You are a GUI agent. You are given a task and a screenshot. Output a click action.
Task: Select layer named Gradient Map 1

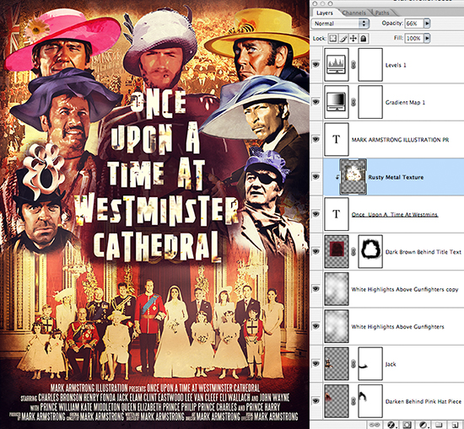click(405, 103)
